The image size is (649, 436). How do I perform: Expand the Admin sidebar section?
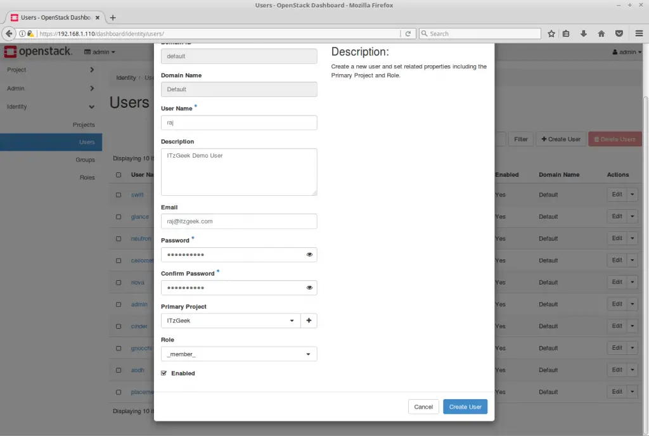coord(51,88)
